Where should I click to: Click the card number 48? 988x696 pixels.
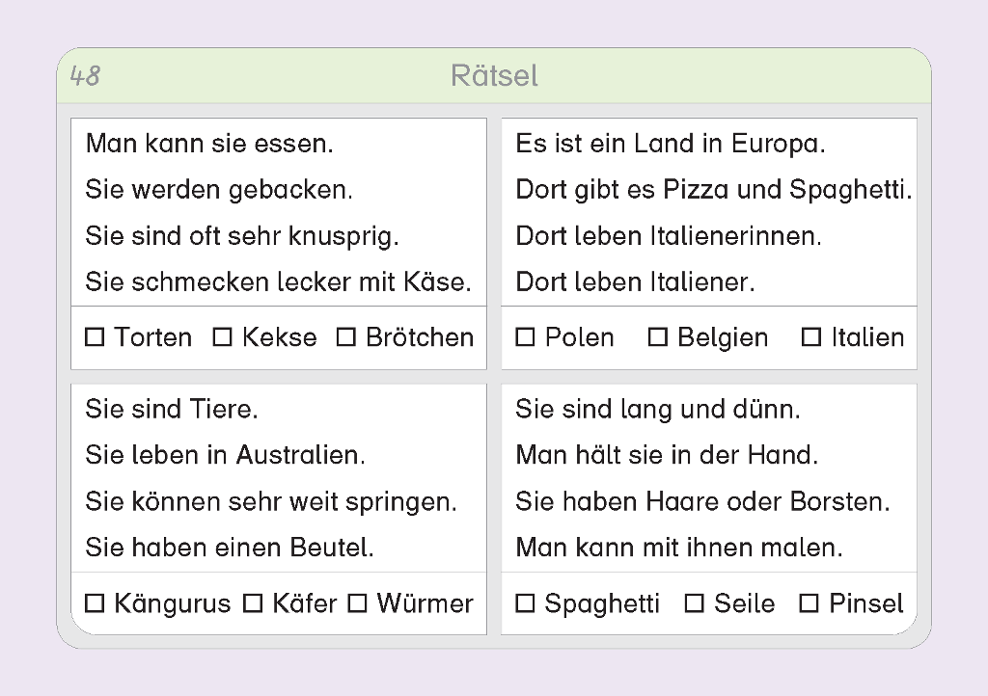click(x=85, y=75)
